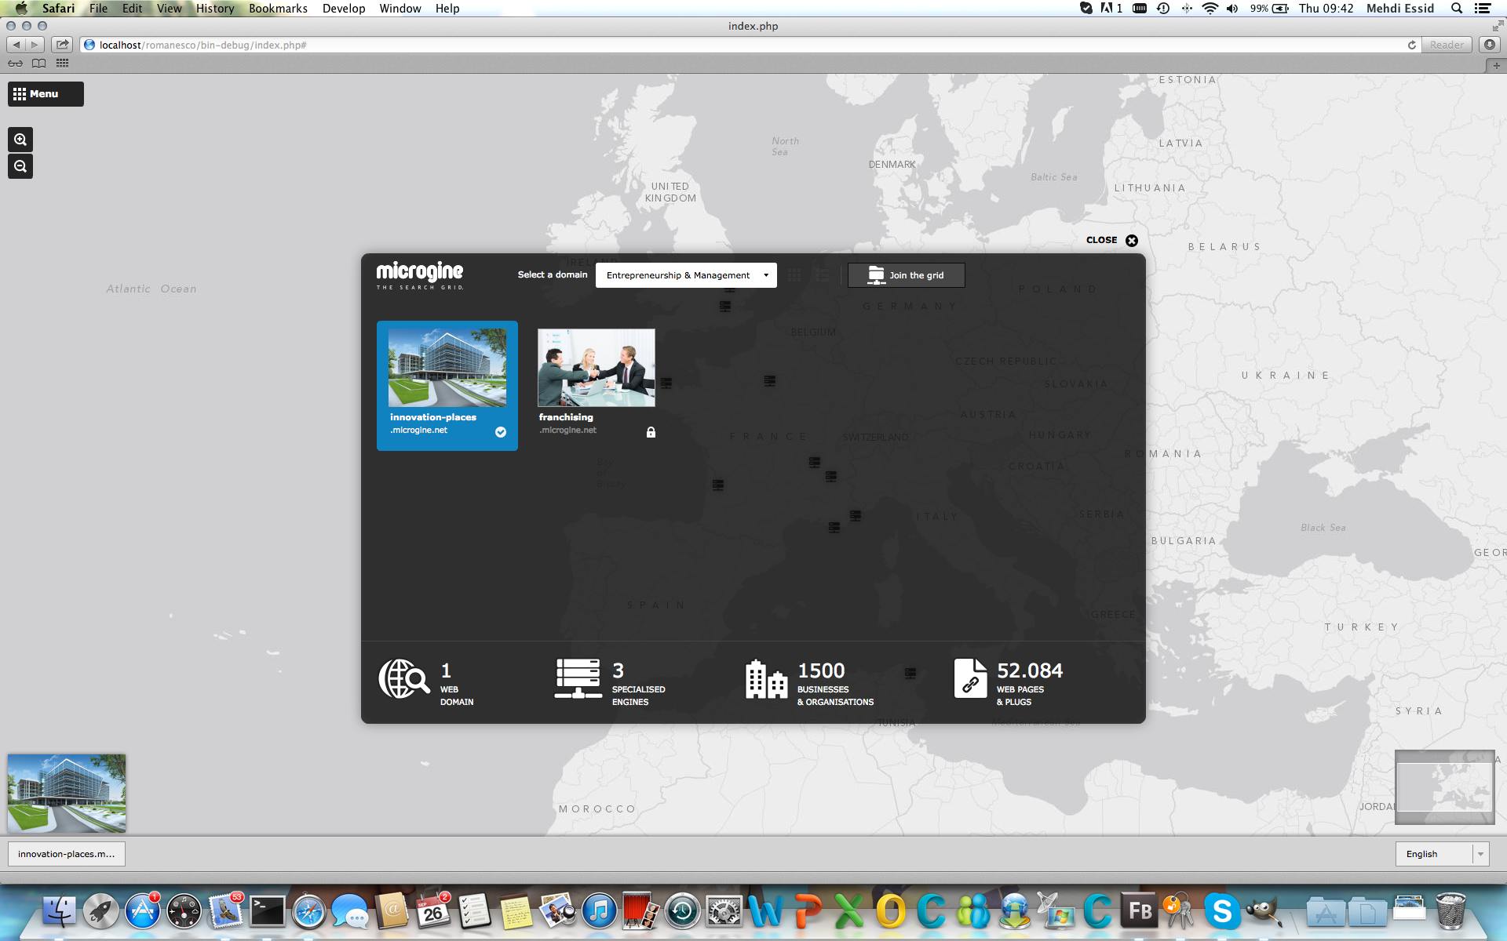Open Top Sites grid icon

point(63,64)
